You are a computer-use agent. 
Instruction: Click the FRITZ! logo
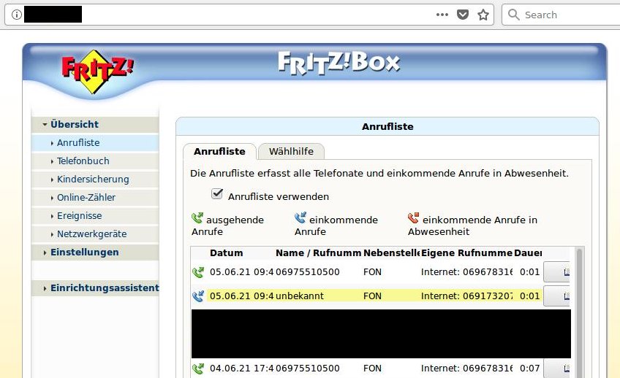97,72
